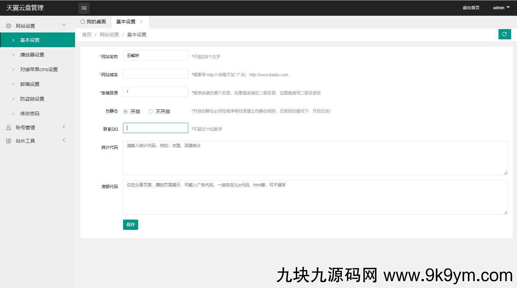Select the 不开启 radio button
This screenshot has height=288, width=517.
click(151, 112)
